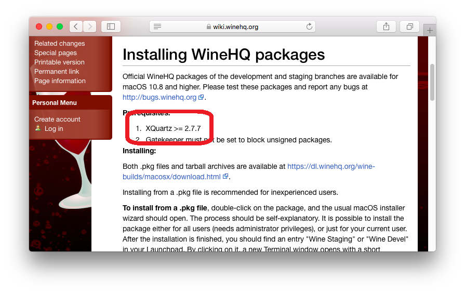Open Reader view icon in address bar
The image size is (465, 293).
[x=157, y=26]
